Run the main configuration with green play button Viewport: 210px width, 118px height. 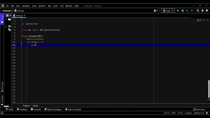coord(178,10)
